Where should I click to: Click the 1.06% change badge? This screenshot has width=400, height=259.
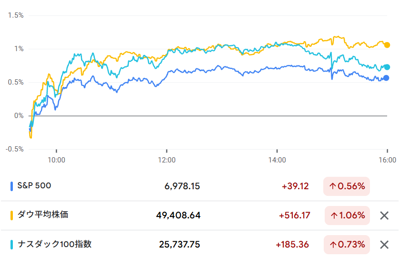347,216
